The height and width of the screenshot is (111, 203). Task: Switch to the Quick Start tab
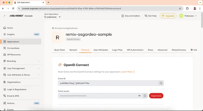click(x=59, y=50)
